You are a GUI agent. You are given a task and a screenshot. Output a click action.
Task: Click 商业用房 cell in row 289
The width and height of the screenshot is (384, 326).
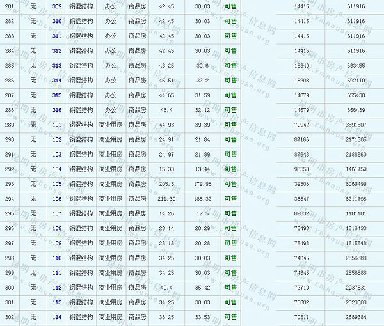click(111, 125)
